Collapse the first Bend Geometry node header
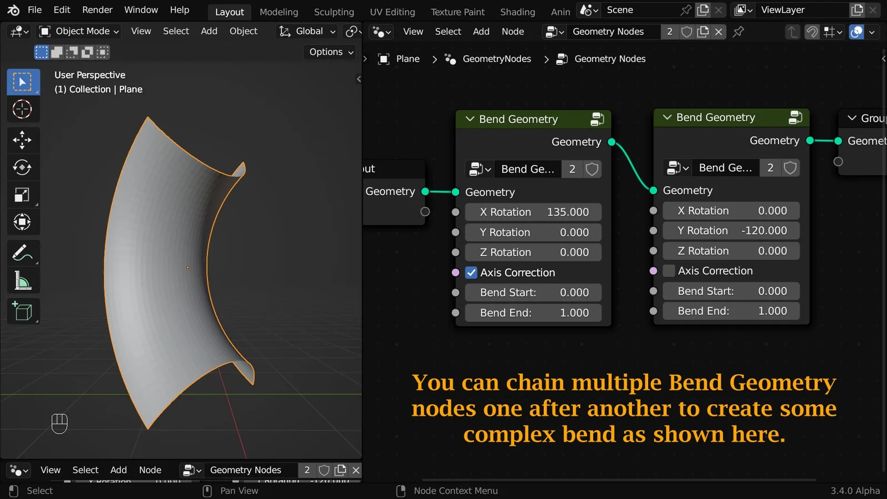The width and height of the screenshot is (887, 499). pyautogui.click(x=469, y=119)
